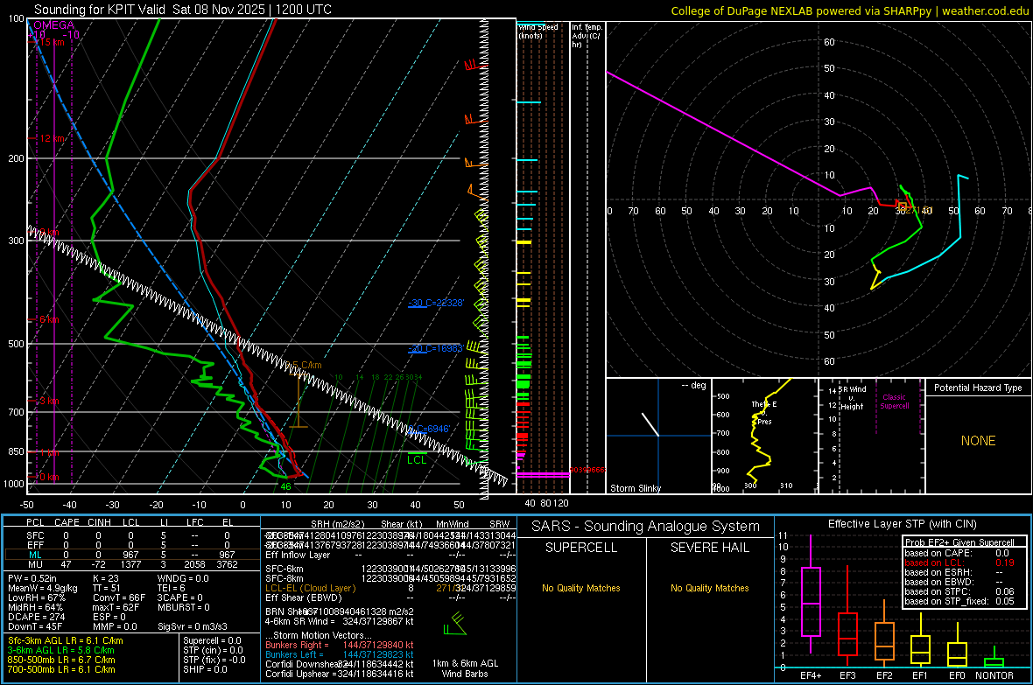Click the 'MidRH = 64%' value

35,607
